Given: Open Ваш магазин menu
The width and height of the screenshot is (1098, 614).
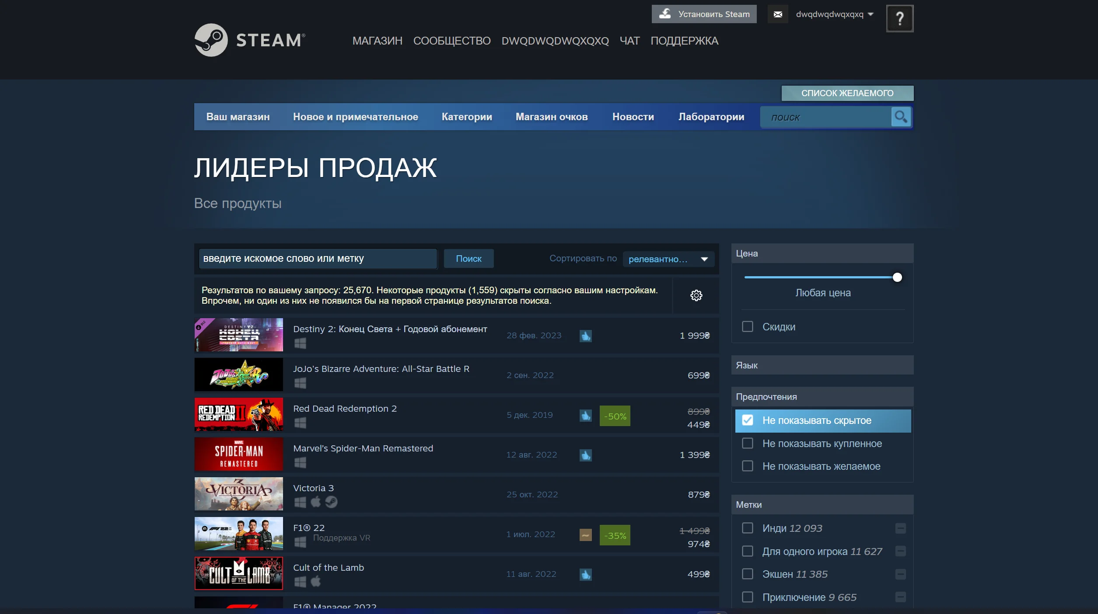Looking at the screenshot, I should (x=238, y=117).
